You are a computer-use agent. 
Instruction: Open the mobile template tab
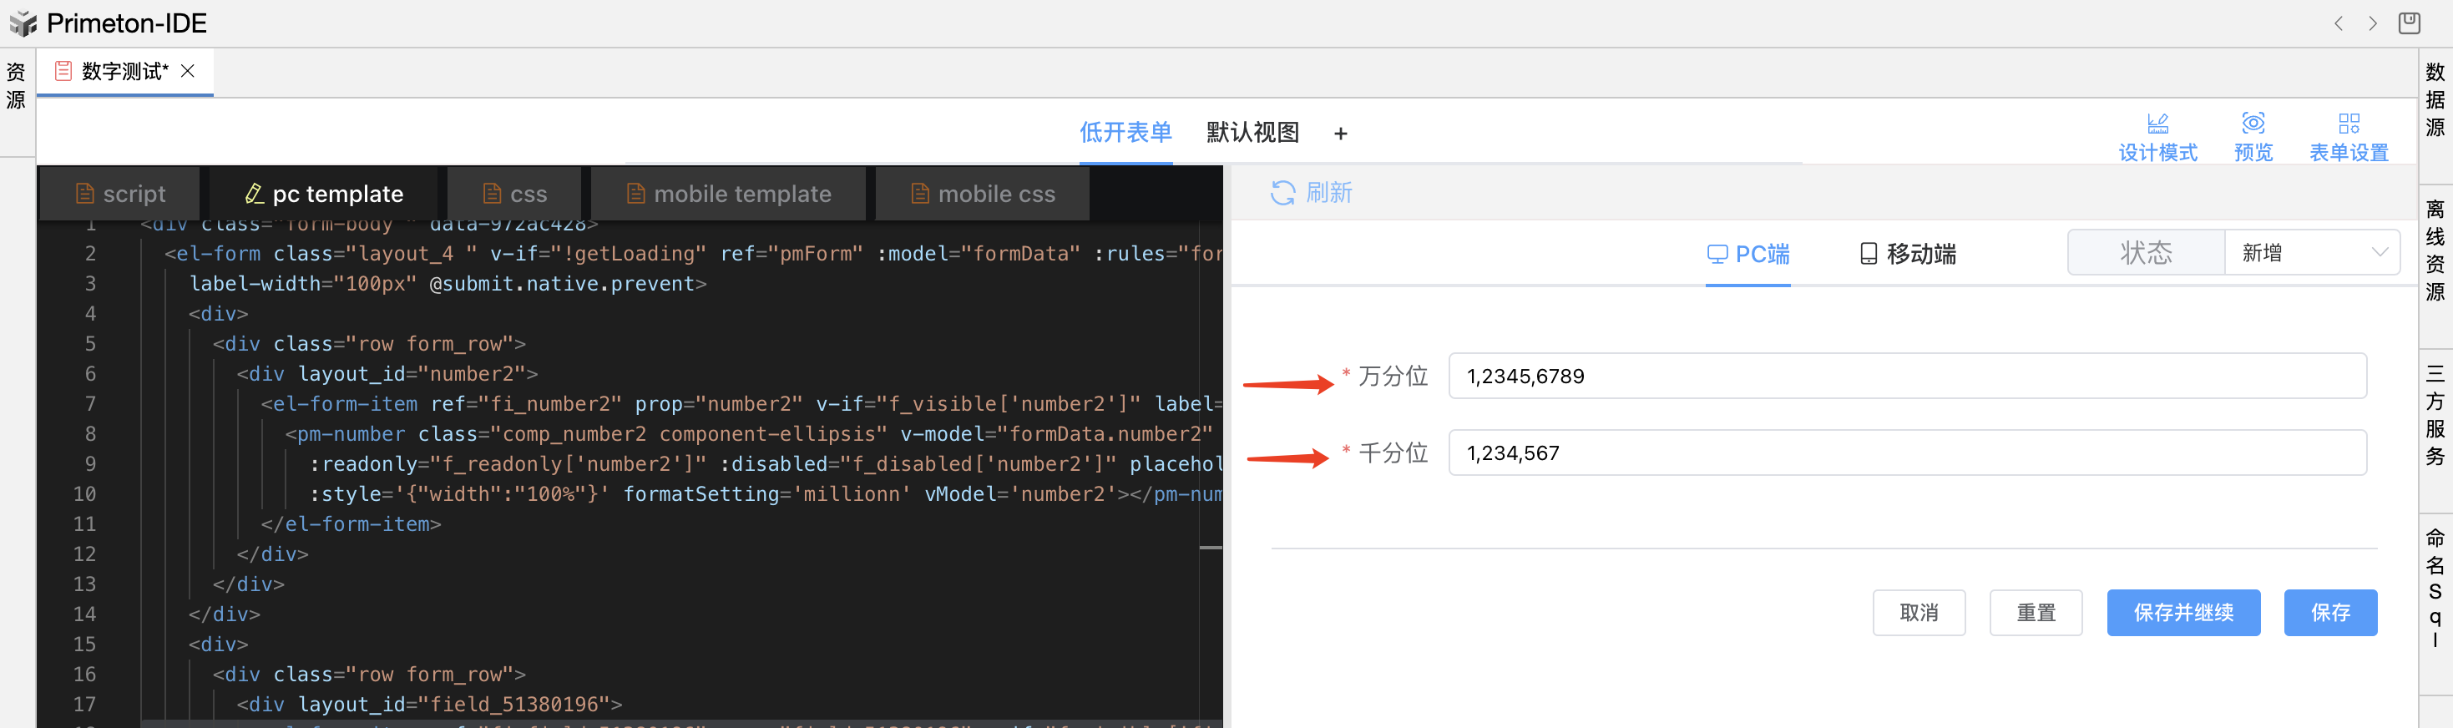(x=729, y=195)
